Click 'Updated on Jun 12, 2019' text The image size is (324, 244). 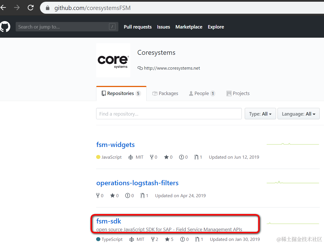[234, 157]
